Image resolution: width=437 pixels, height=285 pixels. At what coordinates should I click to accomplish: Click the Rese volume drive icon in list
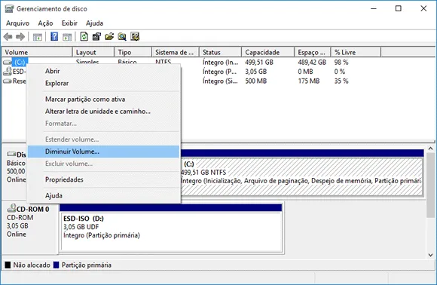point(8,81)
